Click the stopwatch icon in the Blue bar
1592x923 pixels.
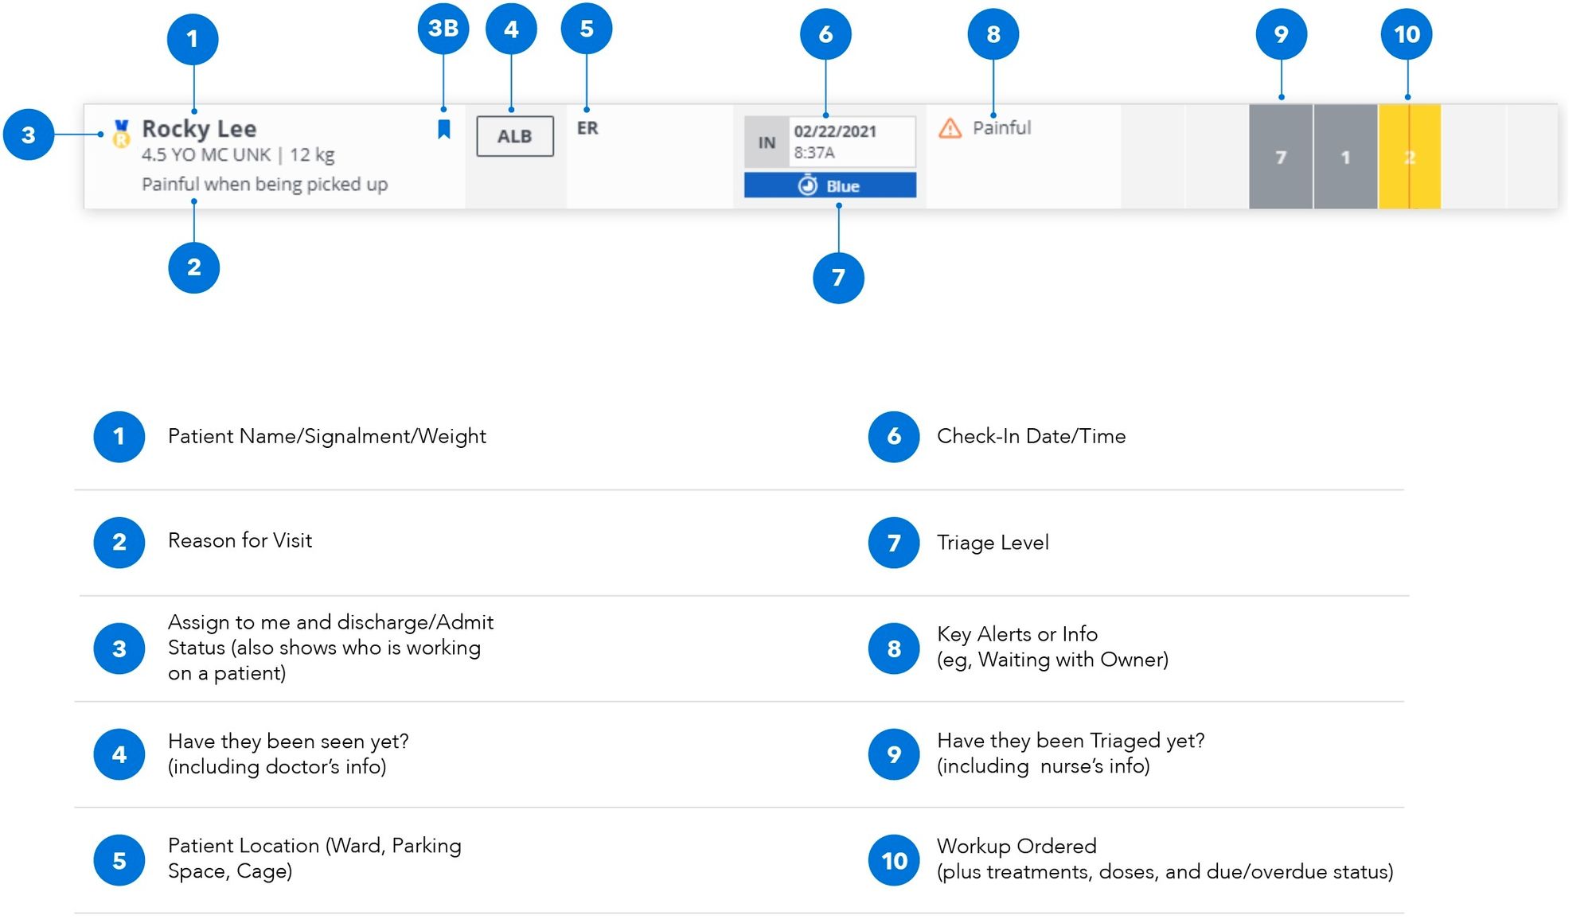point(807,185)
